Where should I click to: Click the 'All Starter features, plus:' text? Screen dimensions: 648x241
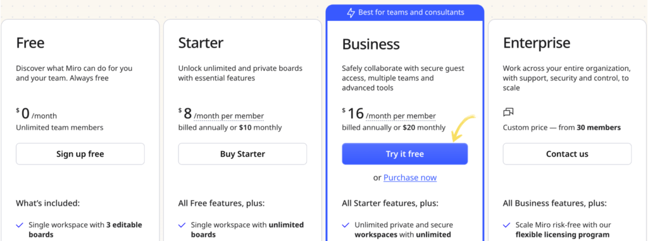[x=390, y=203]
